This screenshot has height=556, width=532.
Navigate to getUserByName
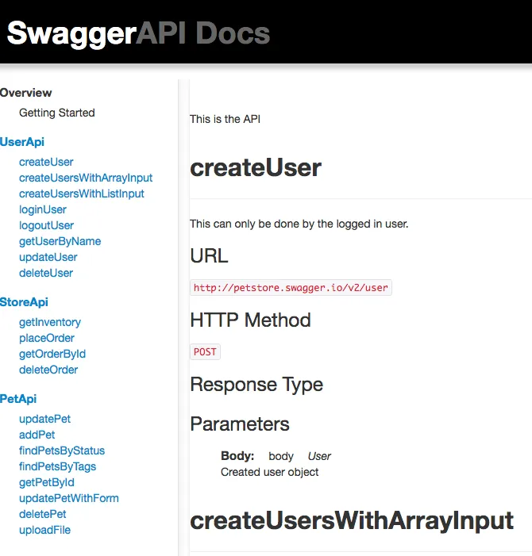pos(60,241)
